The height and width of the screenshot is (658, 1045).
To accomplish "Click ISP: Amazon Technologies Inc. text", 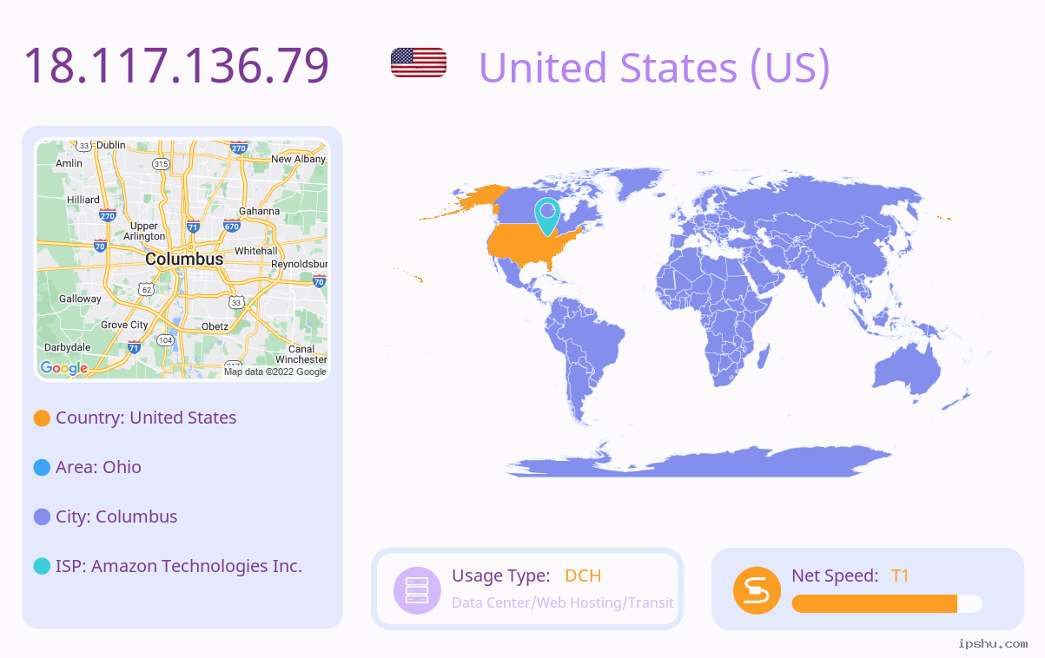I will pos(179,566).
